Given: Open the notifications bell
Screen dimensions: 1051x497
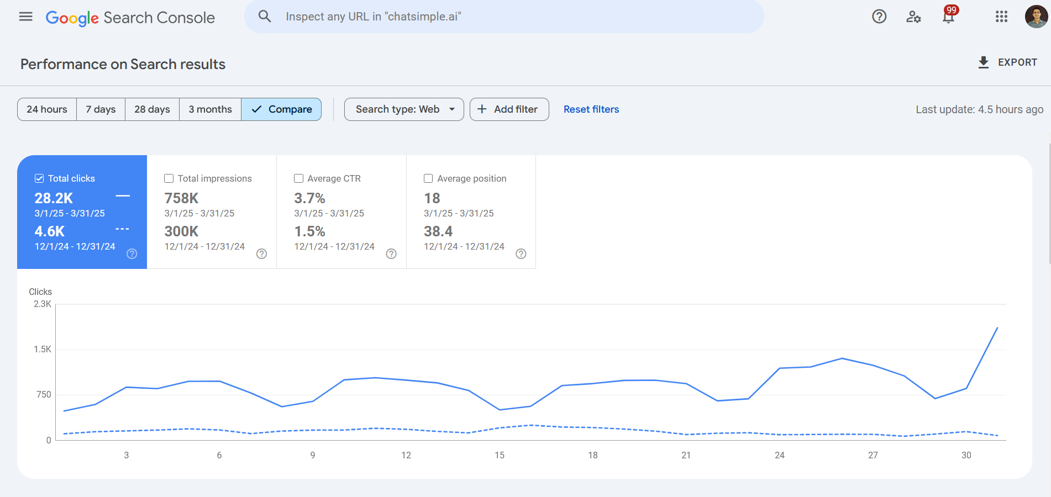Looking at the screenshot, I should (948, 18).
